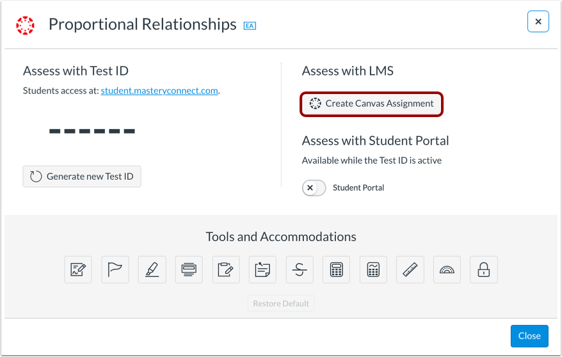Click the Proportional Relationships title

pyautogui.click(x=143, y=24)
